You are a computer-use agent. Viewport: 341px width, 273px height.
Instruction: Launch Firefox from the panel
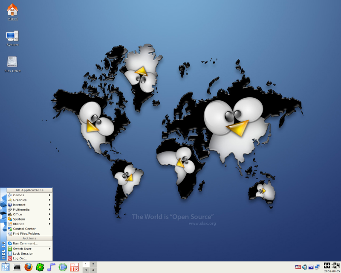click(28, 267)
